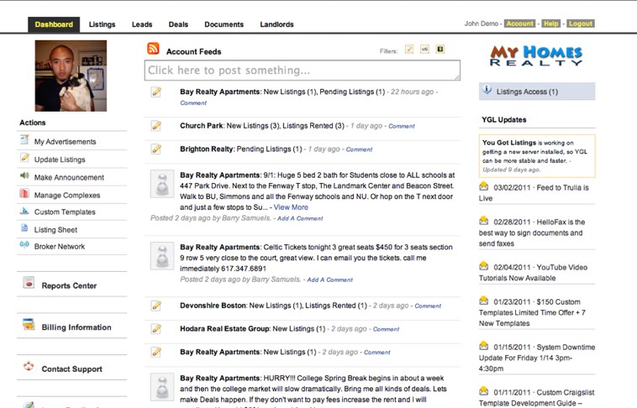Click Comment link on Church Park feed
Viewport: 637px width, 408px height.
click(x=402, y=126)
